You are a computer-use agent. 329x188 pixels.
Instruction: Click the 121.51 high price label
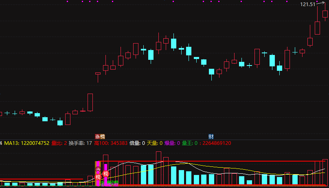coord(307,4)
